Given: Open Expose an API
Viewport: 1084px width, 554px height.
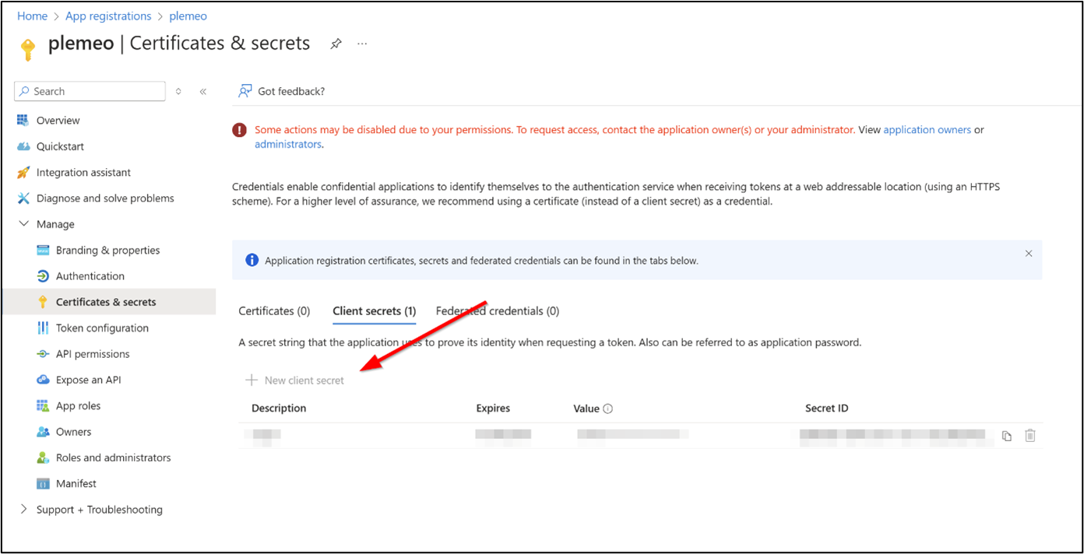Looking at the screenshot, I should tap(86, 379).
